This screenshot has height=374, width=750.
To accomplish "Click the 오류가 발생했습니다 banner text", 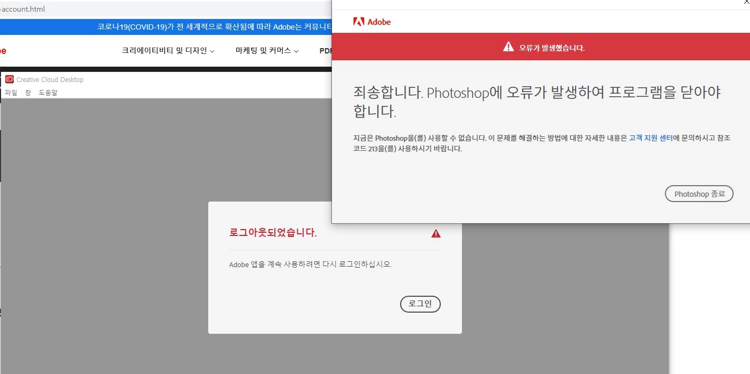I will (x=552, y=48).
